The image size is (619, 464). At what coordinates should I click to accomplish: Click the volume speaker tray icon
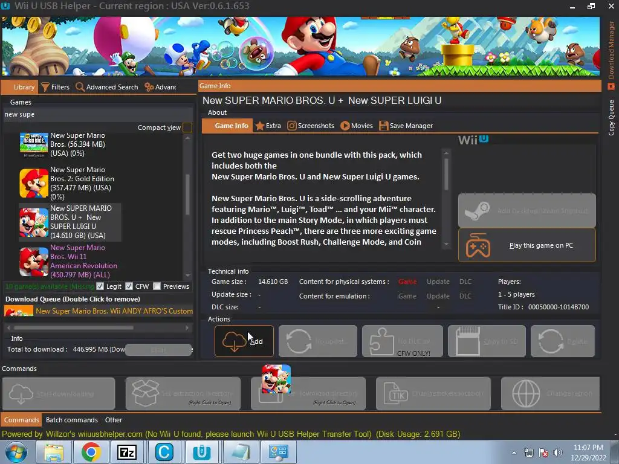coord(557,453)
